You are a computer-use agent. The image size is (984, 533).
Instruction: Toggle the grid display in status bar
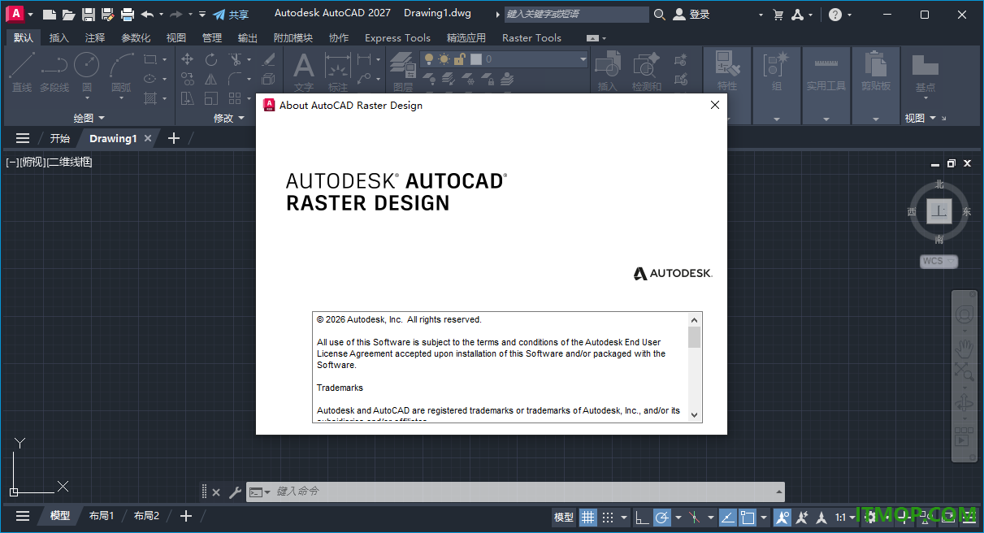(587, 517)
